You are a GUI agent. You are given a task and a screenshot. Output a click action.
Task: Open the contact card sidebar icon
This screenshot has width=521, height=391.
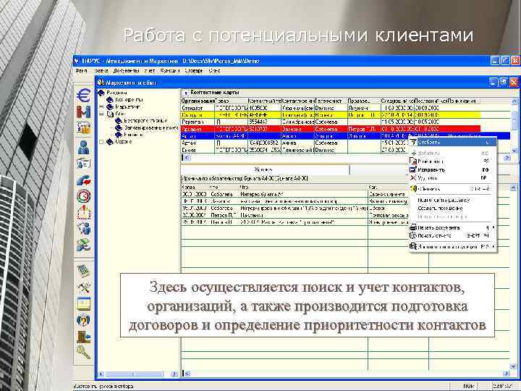click(83, 164)
